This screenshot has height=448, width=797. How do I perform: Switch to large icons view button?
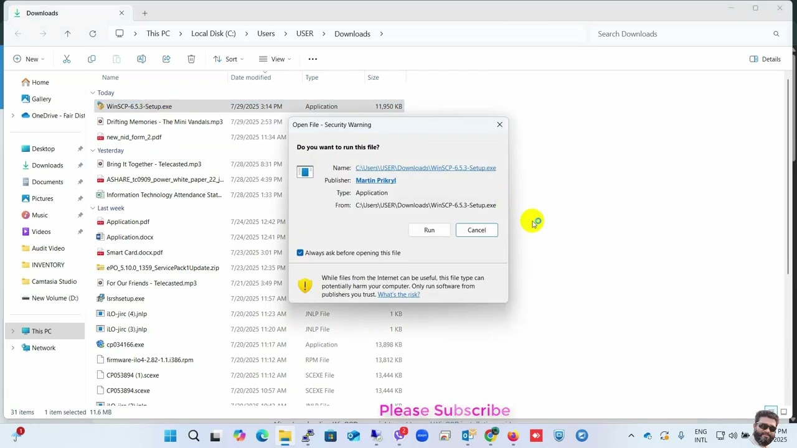784,412
